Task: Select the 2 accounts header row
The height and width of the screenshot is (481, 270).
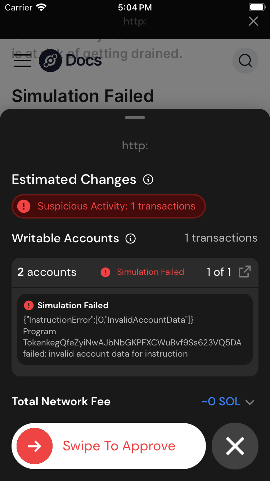Action: coord(47,272)
